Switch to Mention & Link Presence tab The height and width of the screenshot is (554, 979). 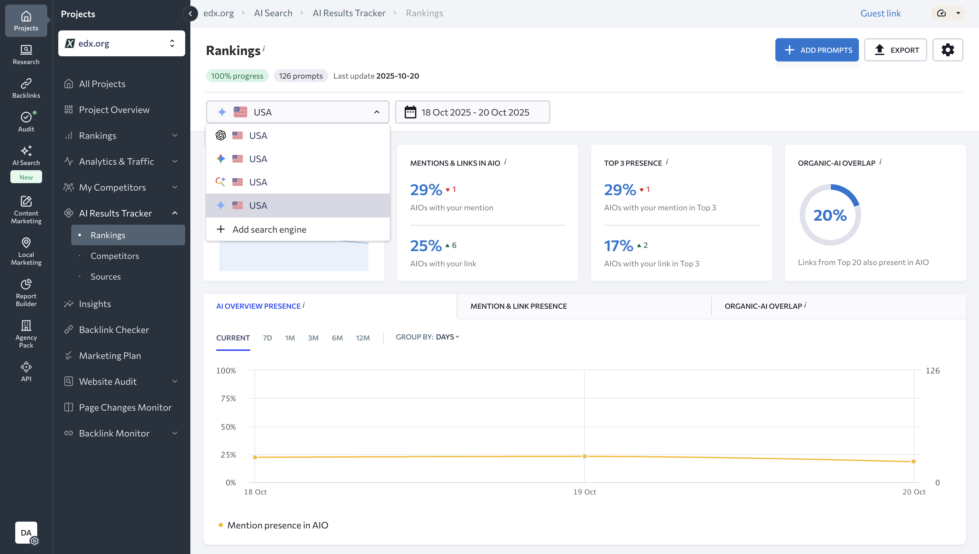(x=518, y=306)
